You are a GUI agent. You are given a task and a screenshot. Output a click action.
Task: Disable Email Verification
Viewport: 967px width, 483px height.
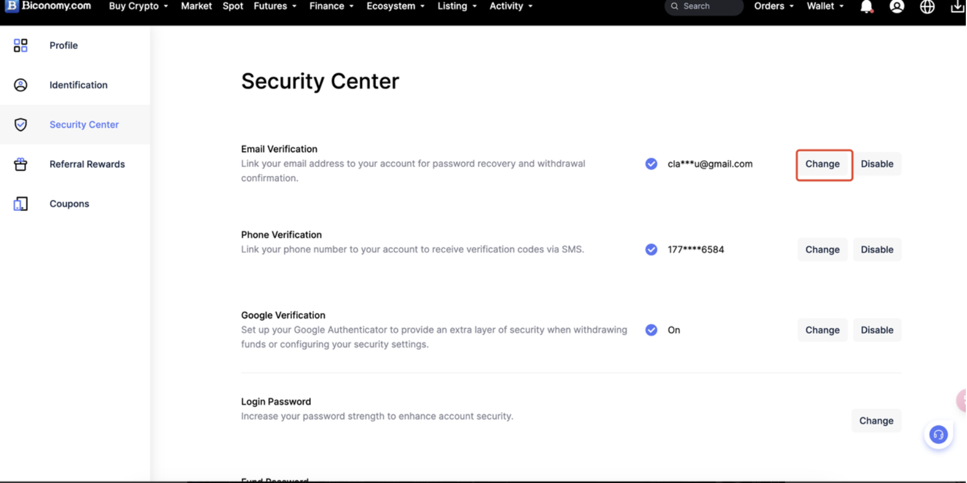point(877,164)
